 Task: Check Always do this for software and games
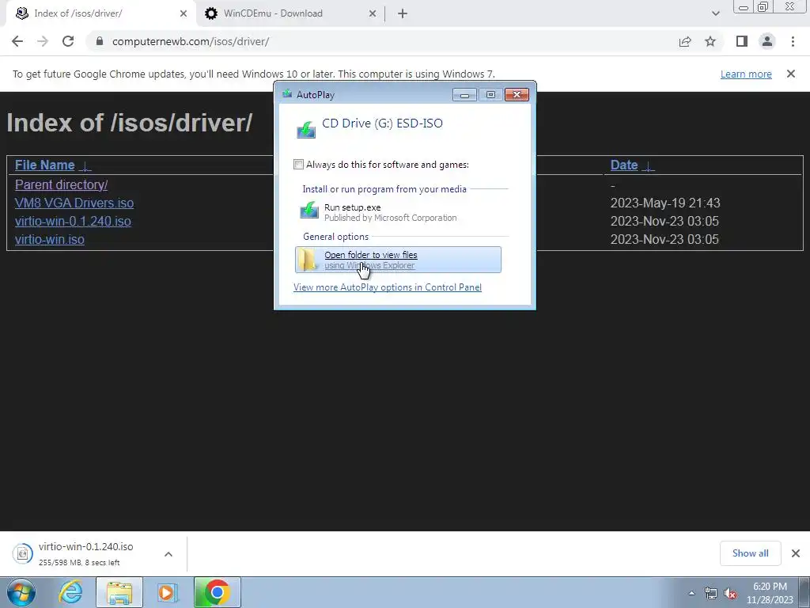(298, 165)
